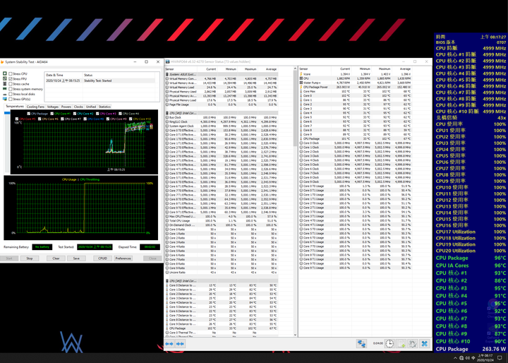Screen dimensions: 508x363
Task: Click HWiNFO collapse columns arrows icon
Action: click(x=181, y=344)
